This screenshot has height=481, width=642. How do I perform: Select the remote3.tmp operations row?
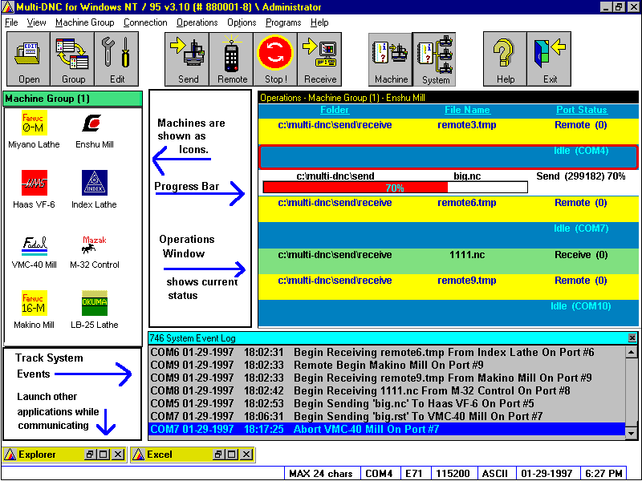(449, 131)
